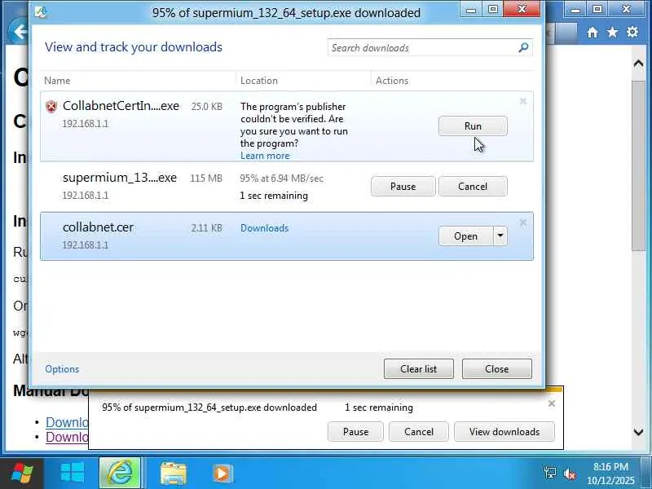
Task: Click the security warning shield icon for CollabnetCertIn exe
Action: tap(51, 107)
